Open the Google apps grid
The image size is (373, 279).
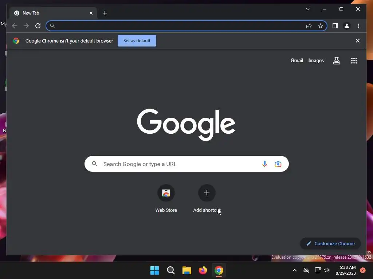pyautogui.click(x=354, y=61)
